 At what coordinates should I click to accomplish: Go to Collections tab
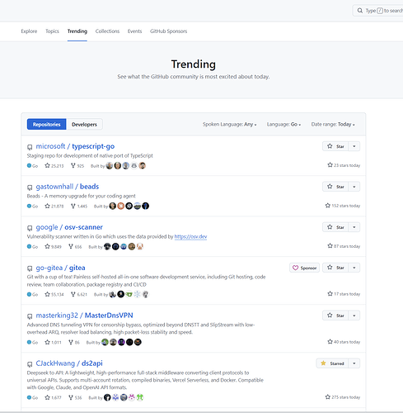107,31
